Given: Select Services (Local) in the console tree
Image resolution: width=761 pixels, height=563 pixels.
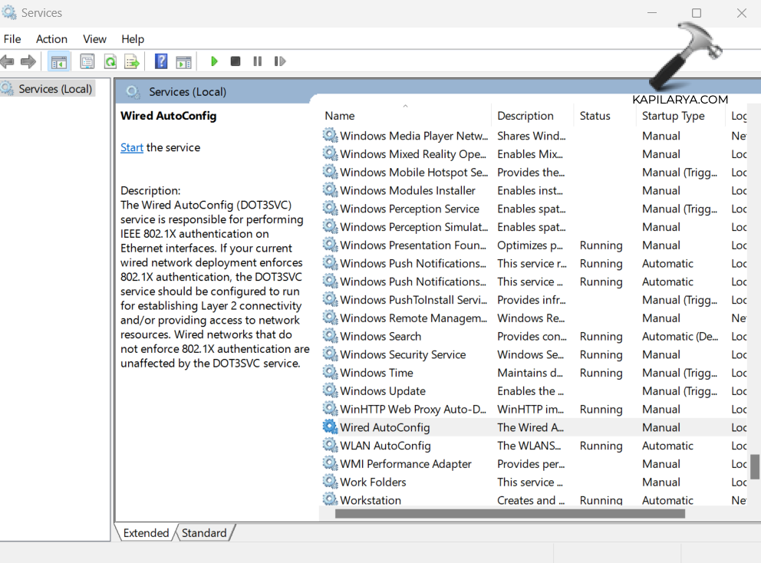Looking at the screenshot, I should (x=54, y=89).
